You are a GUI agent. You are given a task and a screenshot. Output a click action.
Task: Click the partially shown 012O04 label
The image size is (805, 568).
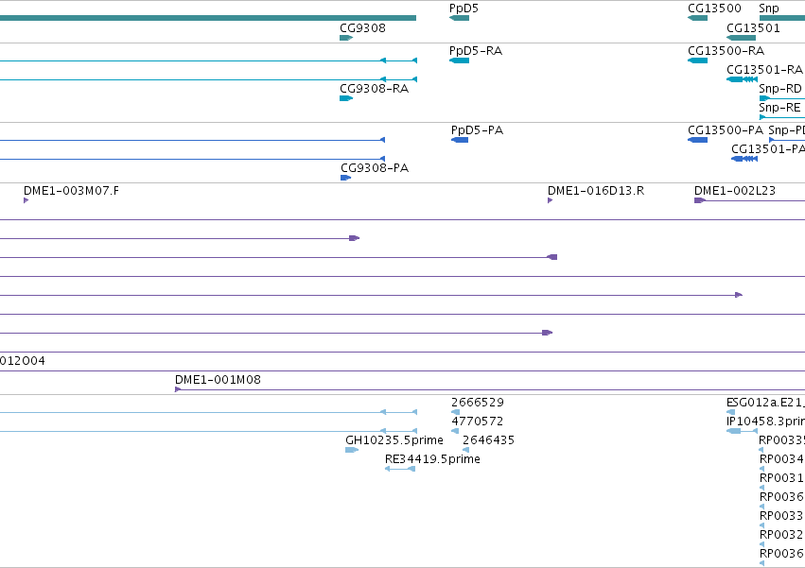pos(22,361)
